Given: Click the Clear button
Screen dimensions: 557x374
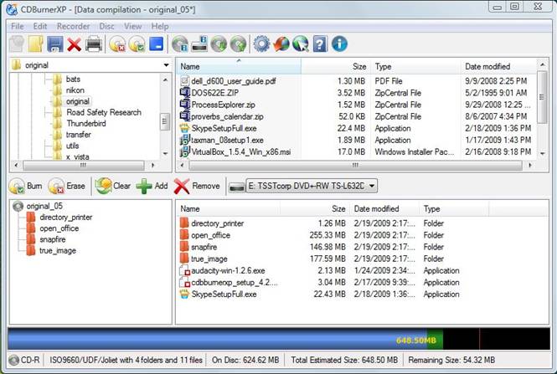Looking at the screenshot, I should (112, 186).
